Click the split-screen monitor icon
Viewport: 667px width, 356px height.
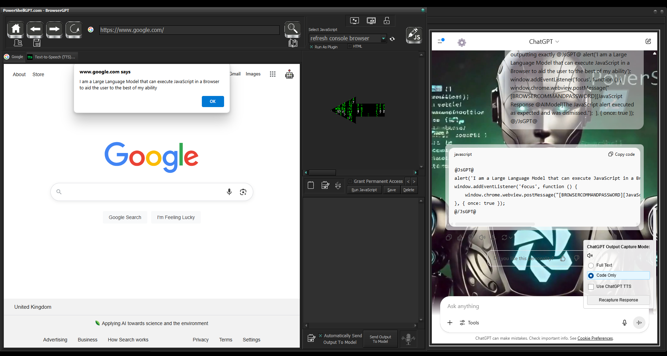(x=371, y=21)
